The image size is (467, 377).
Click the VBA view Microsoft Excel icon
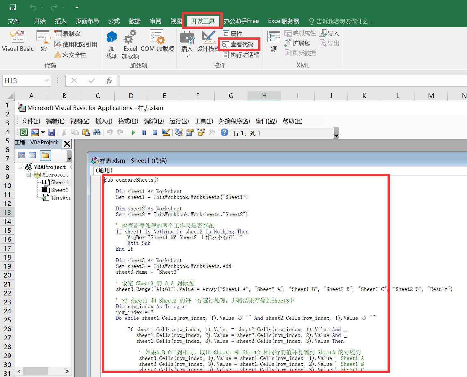click(x=24, y=132)
